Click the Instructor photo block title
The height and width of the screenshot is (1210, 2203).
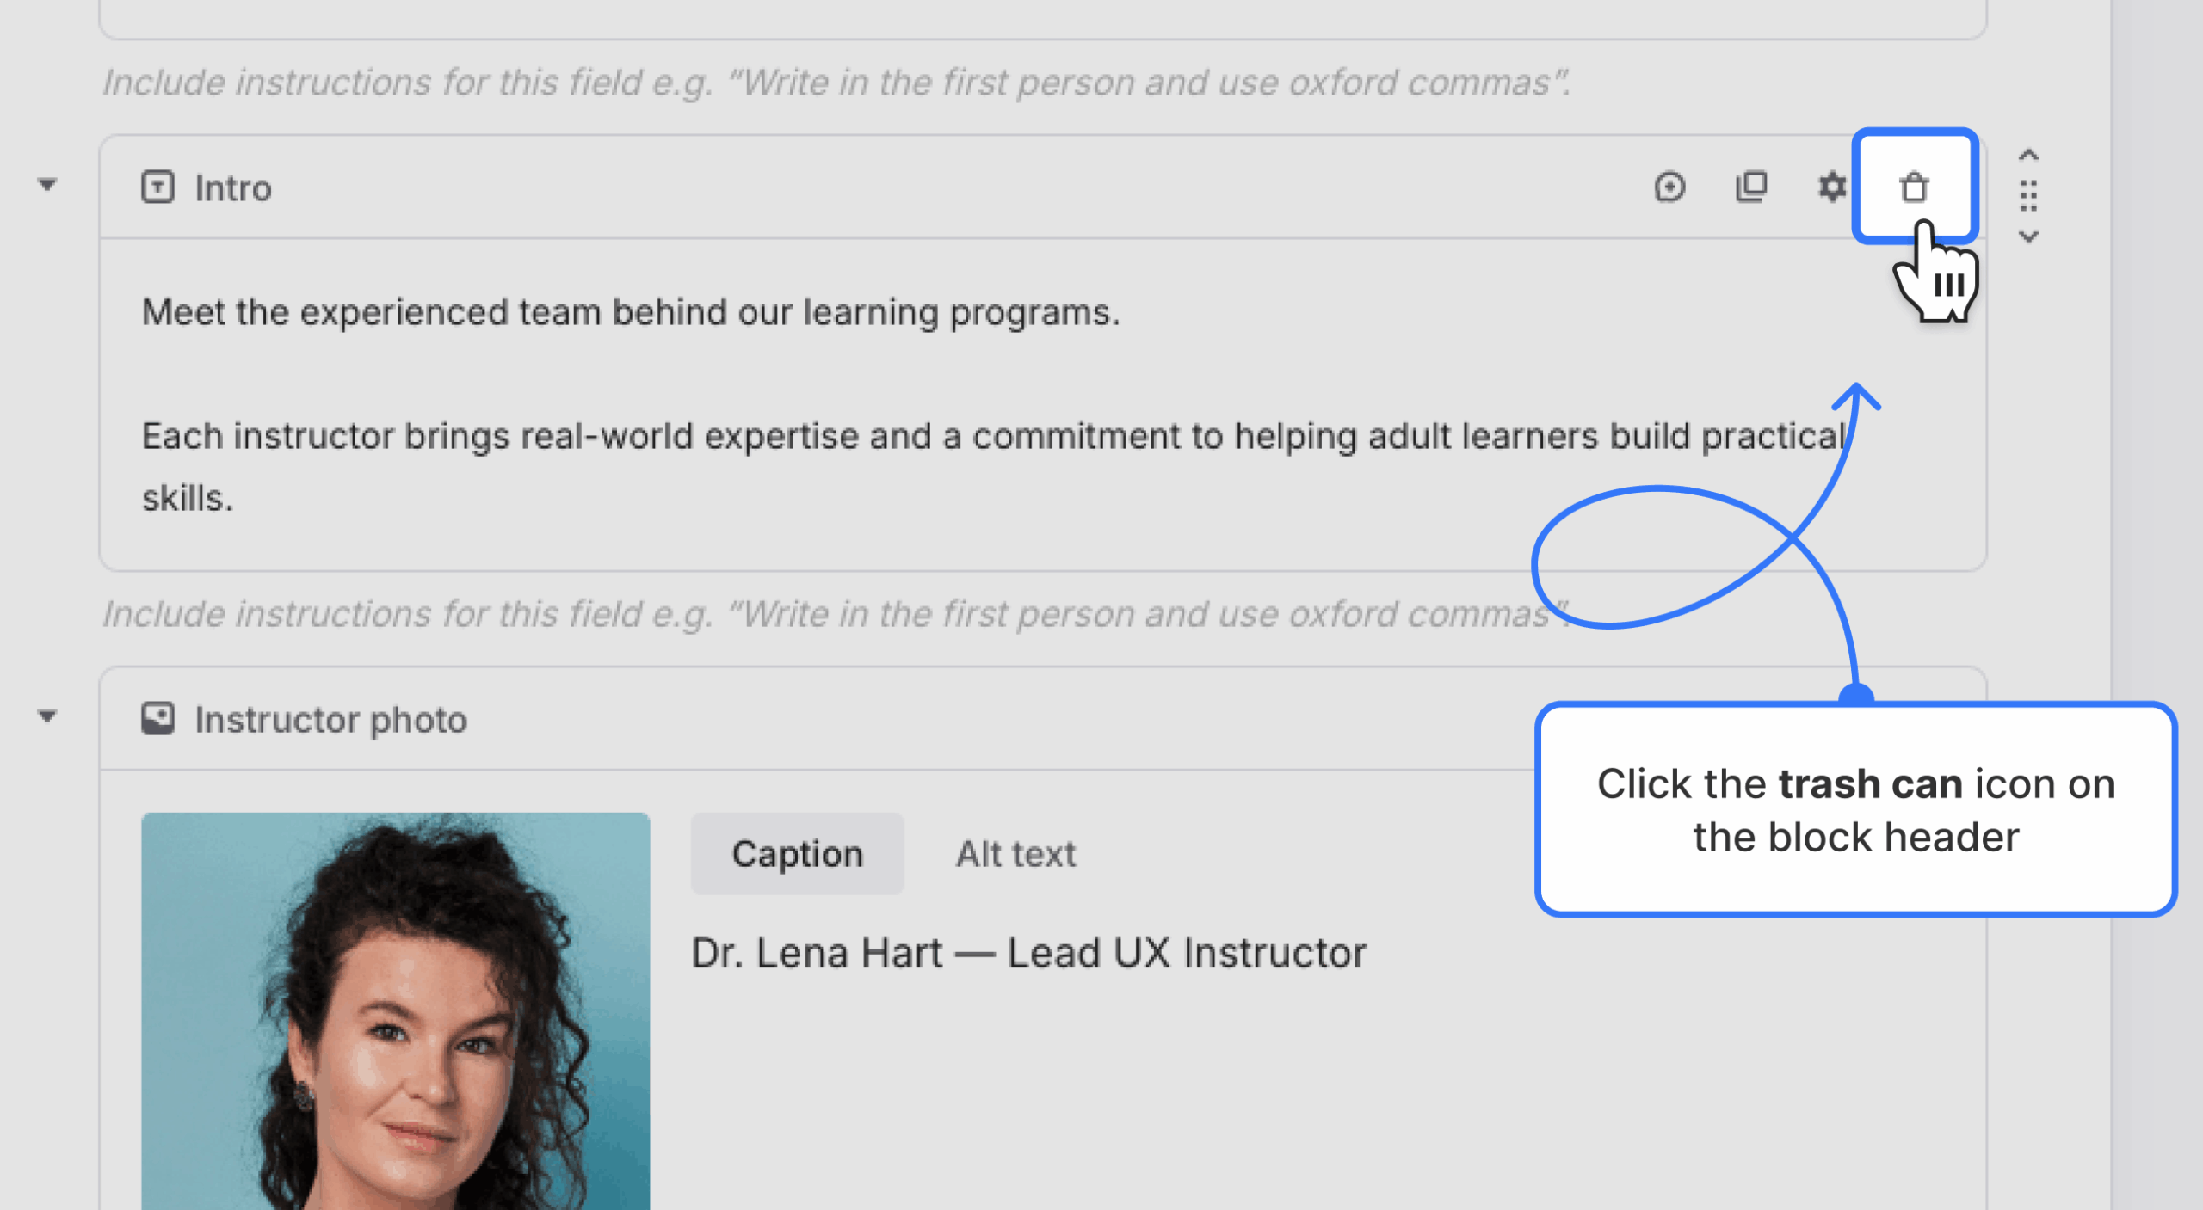tap(331, 720)
